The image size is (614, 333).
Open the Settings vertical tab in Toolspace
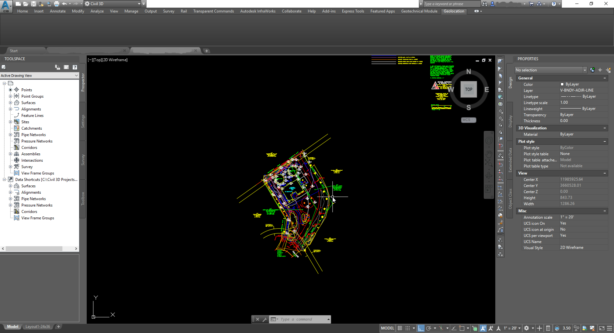point(83,121)
